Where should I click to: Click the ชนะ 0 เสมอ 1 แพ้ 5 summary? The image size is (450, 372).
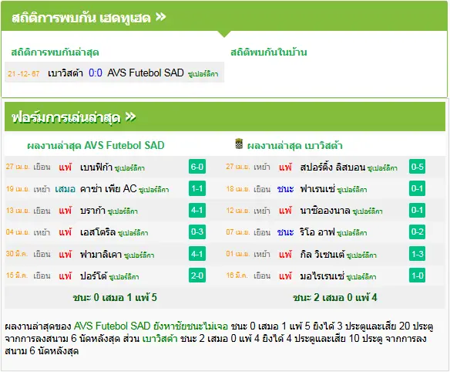pos(115,298)
